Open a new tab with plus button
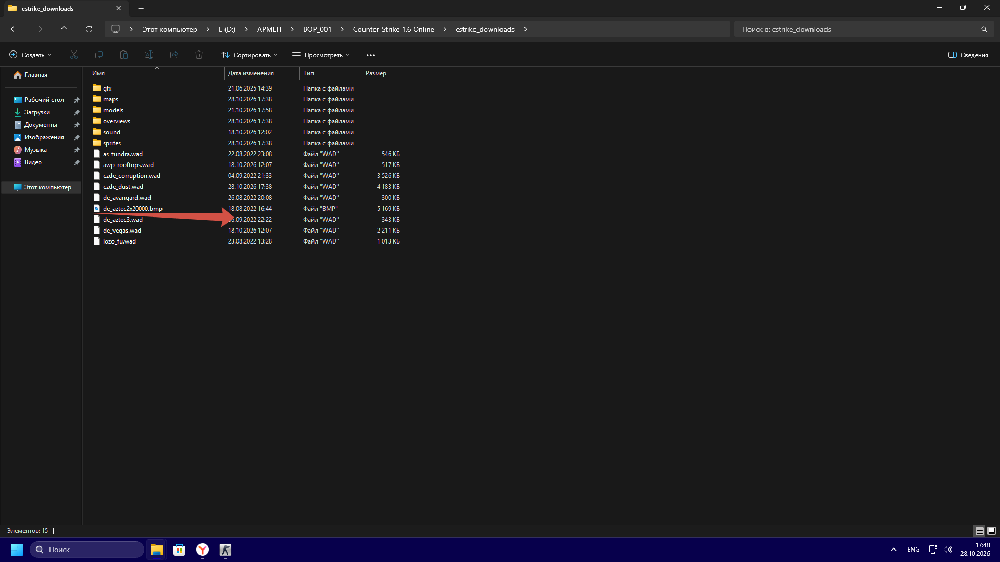1000x562 pixels. click(141, 8)
